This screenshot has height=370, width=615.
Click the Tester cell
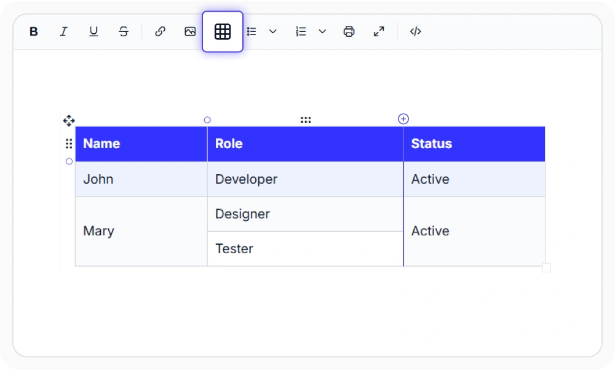click(305, 249)
